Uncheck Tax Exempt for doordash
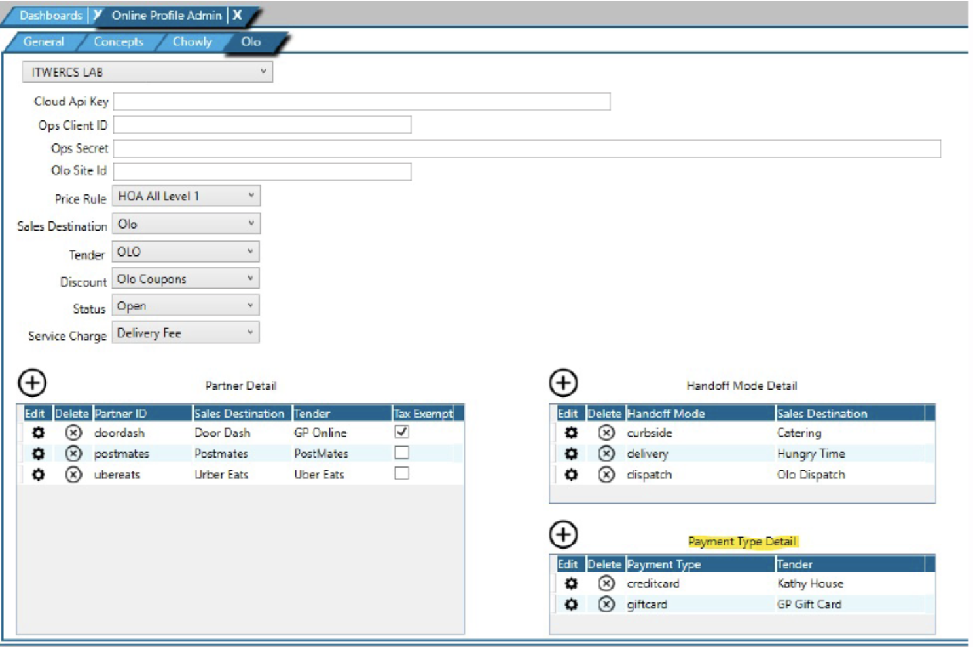Viewport: 973px width, 647px height. click(401, 432)
